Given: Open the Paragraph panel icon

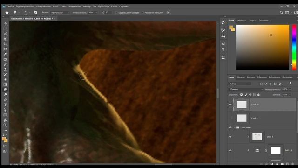Looking at the screenshot, I should pyautogui.click(x=223, y=49).
